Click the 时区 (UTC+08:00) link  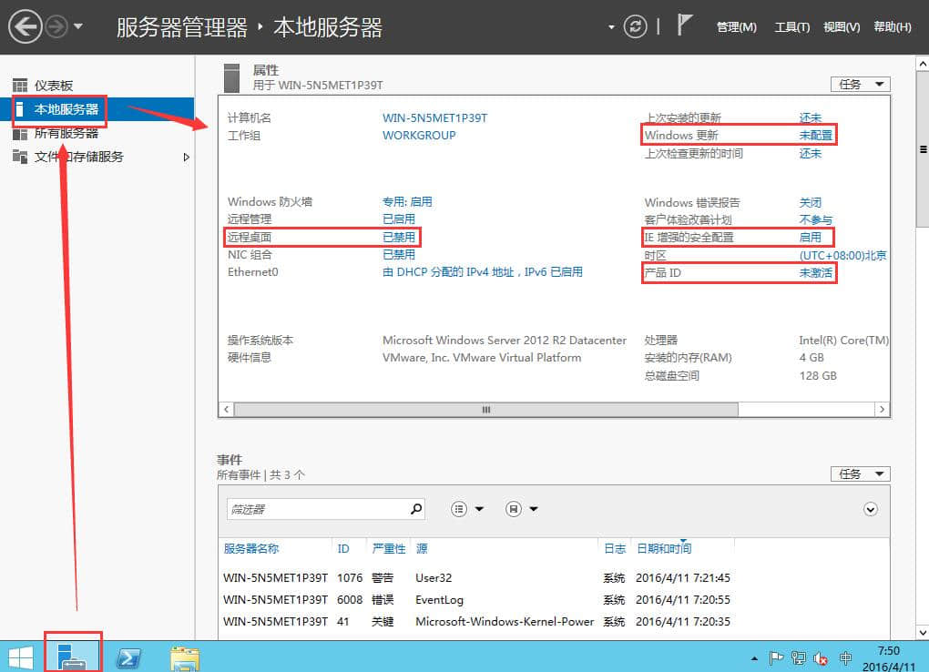click(843, 255)
